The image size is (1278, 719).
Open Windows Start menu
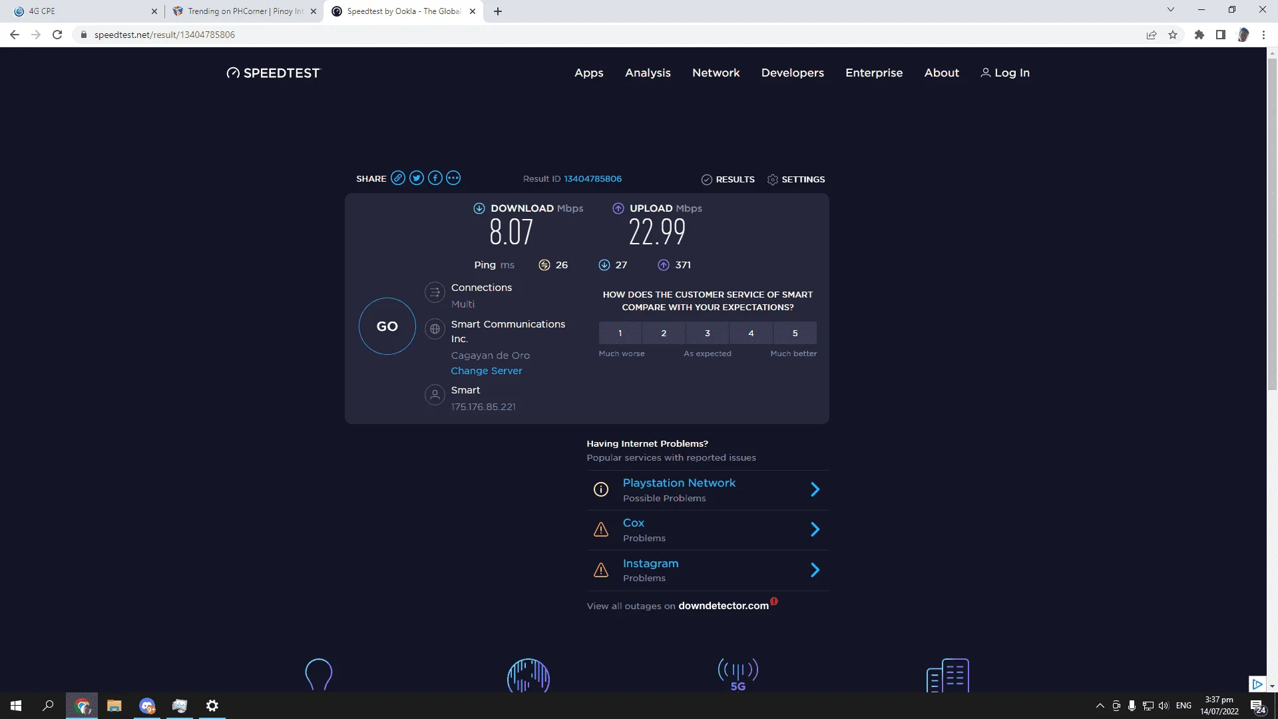tap(16, 706)
